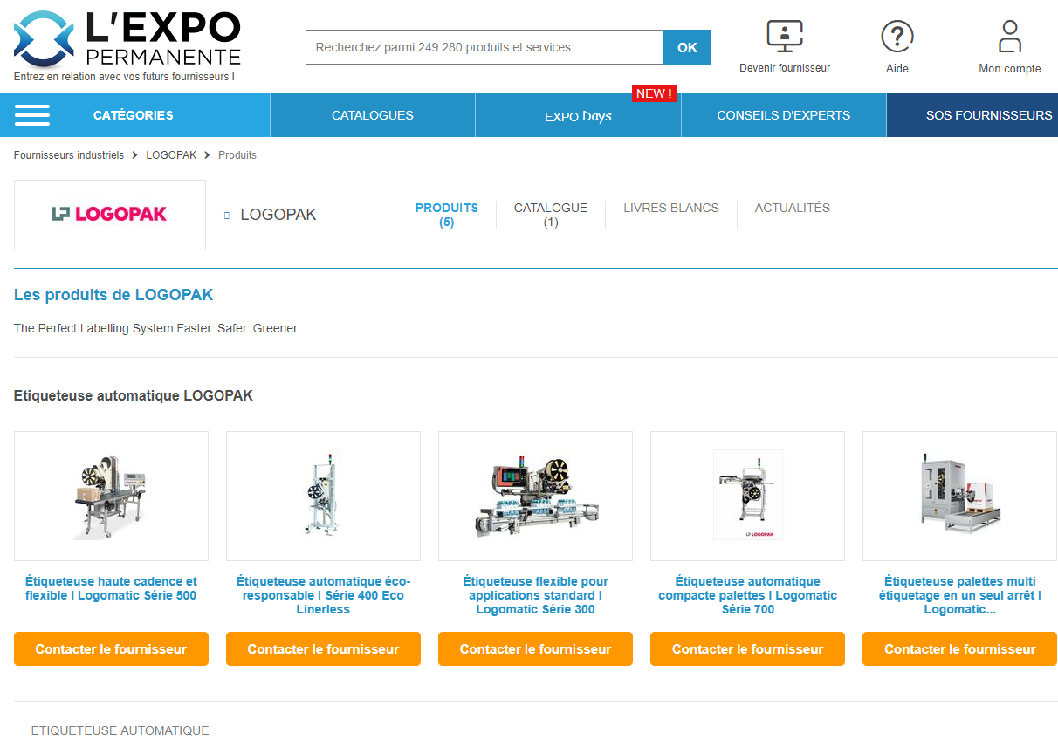Click inside the product search field
Image resolution: width=1058 pixels, height=747 pixels.
(484, 47)
